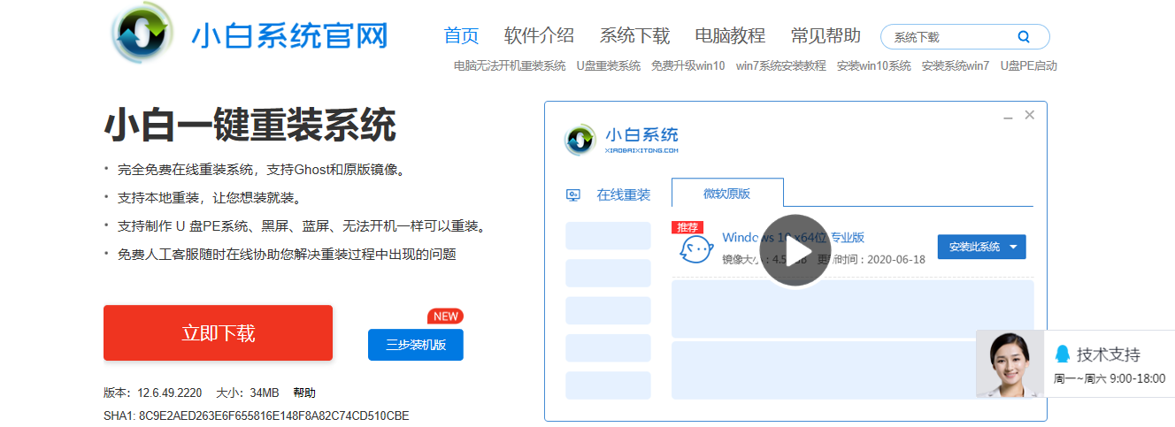Screen dimensions: 1175x427
Task: Click the Windows 10 smiley face icon
Action: pyautogui.click(x=696, y=250)
